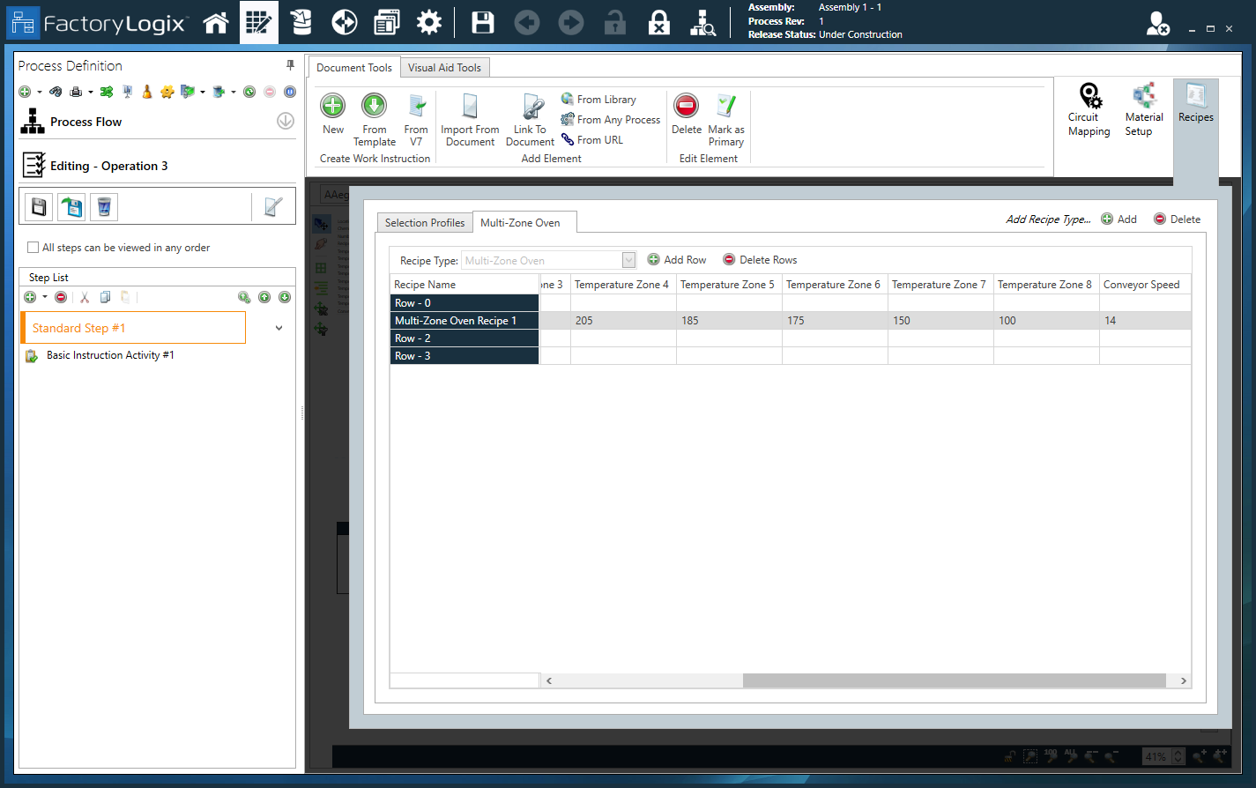Open Material Setup
1256x788 pixels.
(x=1143, y=110)
